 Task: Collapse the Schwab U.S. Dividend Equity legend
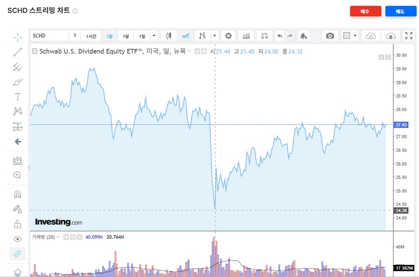click(34, 51)
